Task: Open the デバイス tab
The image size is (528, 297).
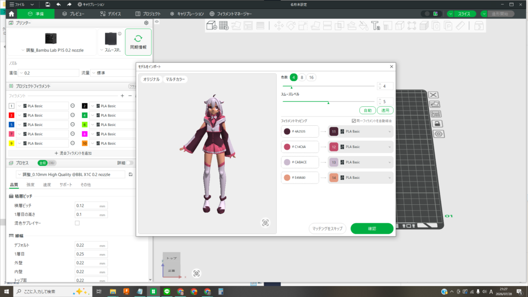Action: [x=110, y=14]
